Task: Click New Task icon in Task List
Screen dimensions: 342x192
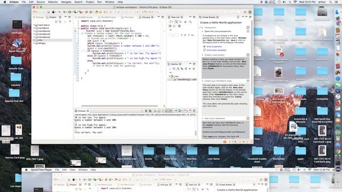Action: [x=170, y=21]
